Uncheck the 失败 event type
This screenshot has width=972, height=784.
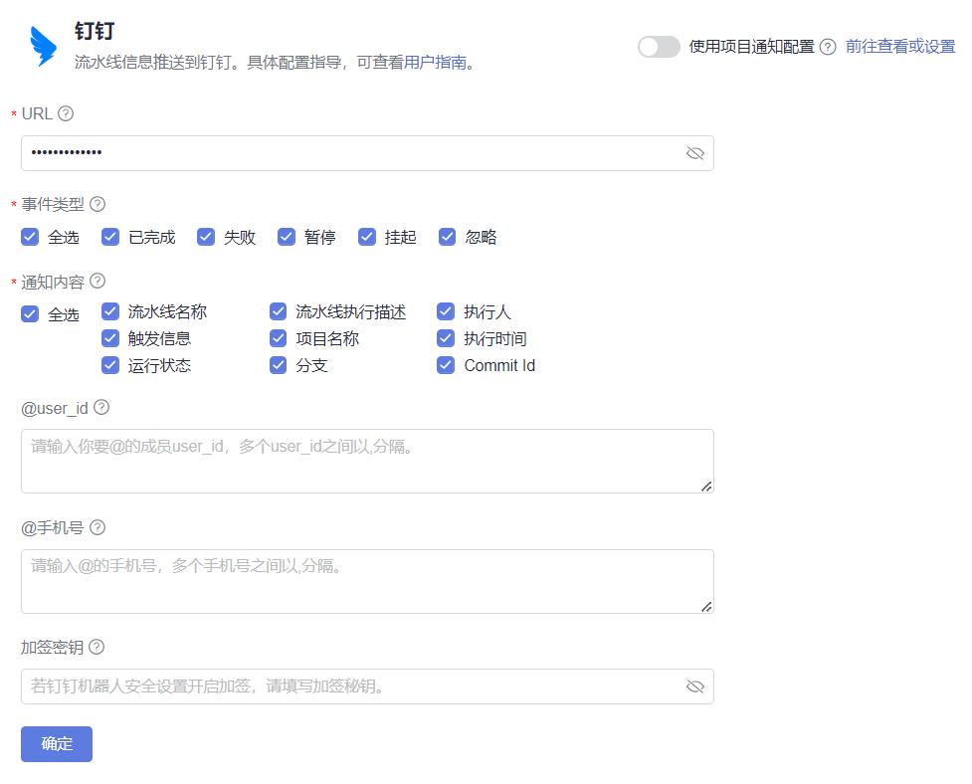(x=206, y=237)
